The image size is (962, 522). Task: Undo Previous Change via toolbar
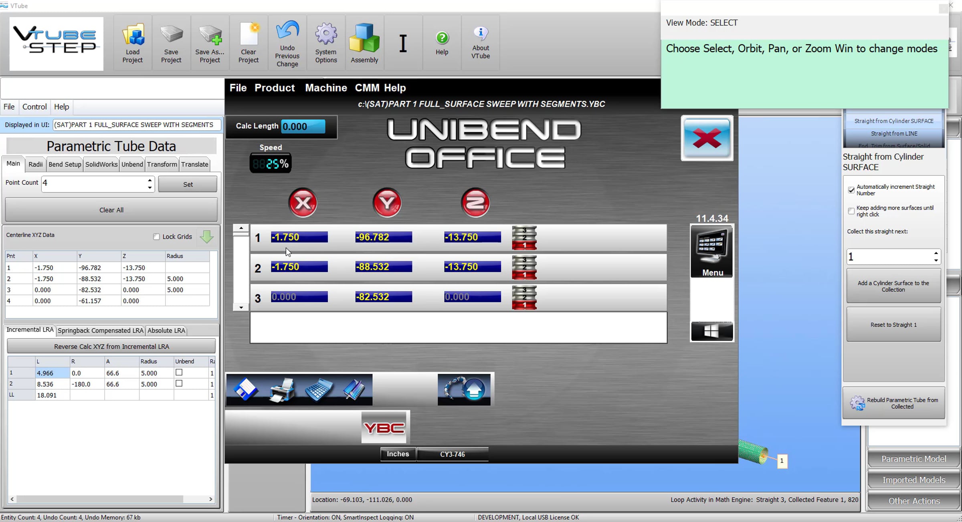pyautogui.click(x=287, y=43)
